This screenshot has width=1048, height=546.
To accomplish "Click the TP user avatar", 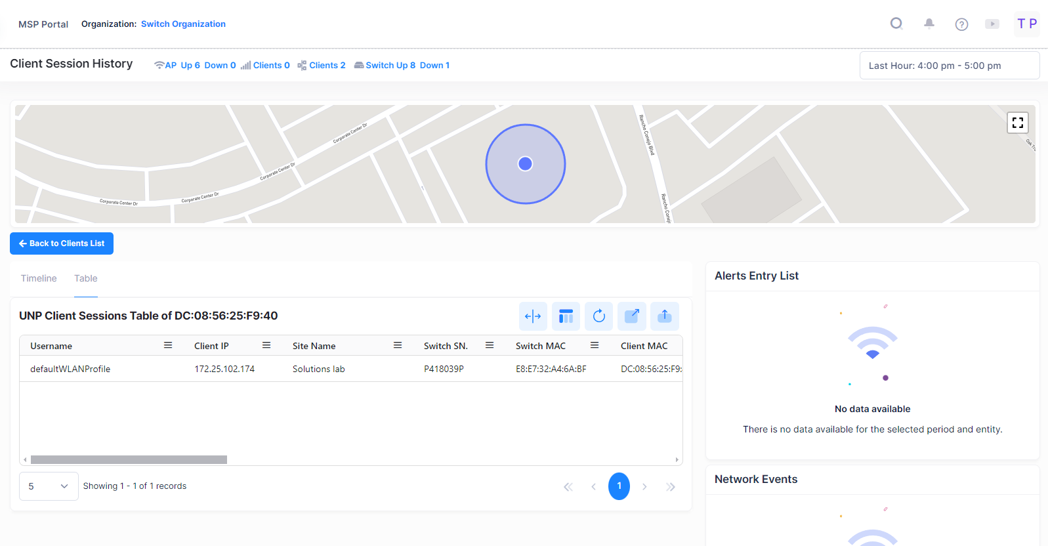I will pyautogui.click(x=1026, y=24).
